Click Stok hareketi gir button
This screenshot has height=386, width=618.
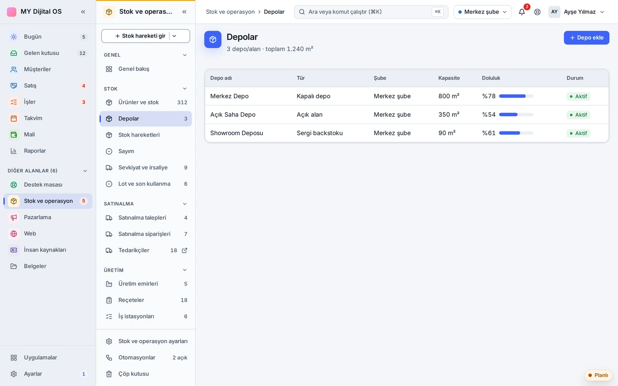coord(140,36)
